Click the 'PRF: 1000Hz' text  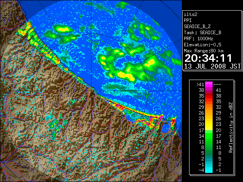click(199, 39)
